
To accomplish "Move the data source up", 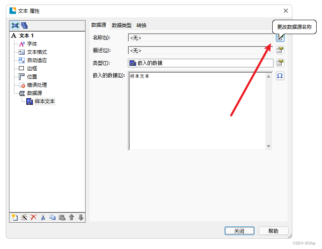I will coord(72,217).
